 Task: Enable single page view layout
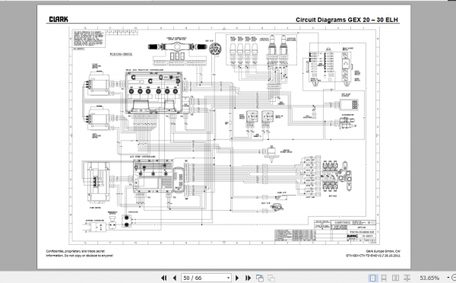(372, 278)
